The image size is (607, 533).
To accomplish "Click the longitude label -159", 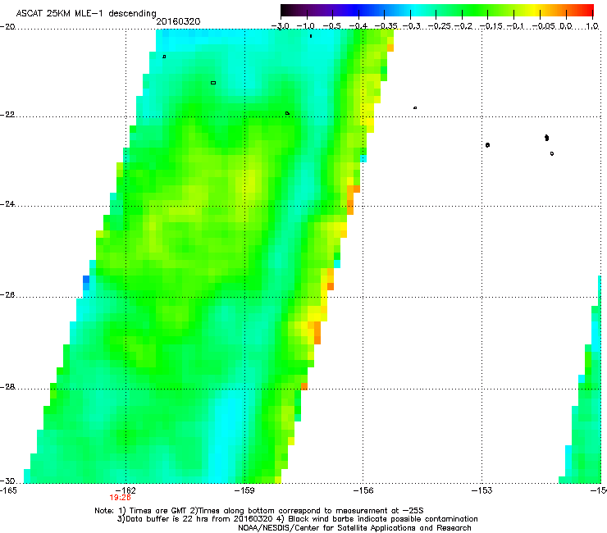I will click(244, 490).
